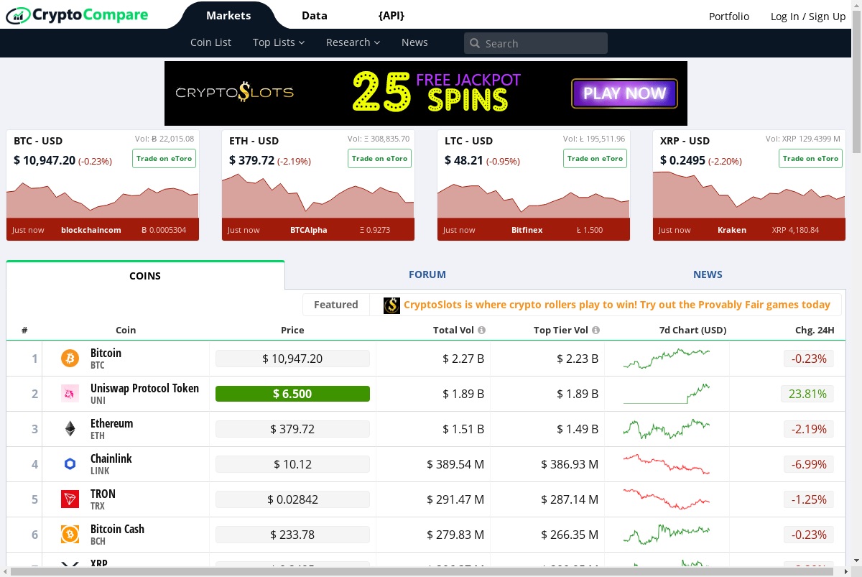Viewport: 862px width, 577px height.
Task: Click the Top Tier Vol info icon
Action: coord(596,330)
